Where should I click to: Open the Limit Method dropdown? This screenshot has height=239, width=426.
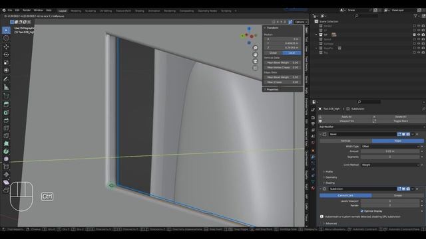tap(391, 165)
